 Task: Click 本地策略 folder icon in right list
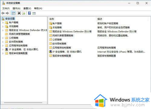(50, 28)
